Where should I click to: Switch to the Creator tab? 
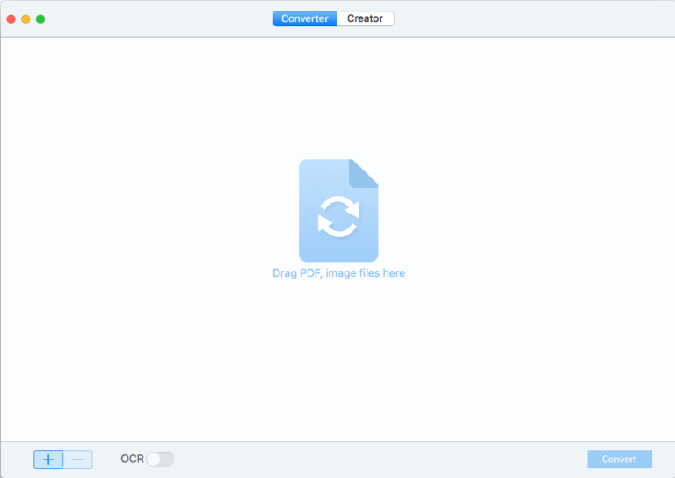tap(365, 18)
